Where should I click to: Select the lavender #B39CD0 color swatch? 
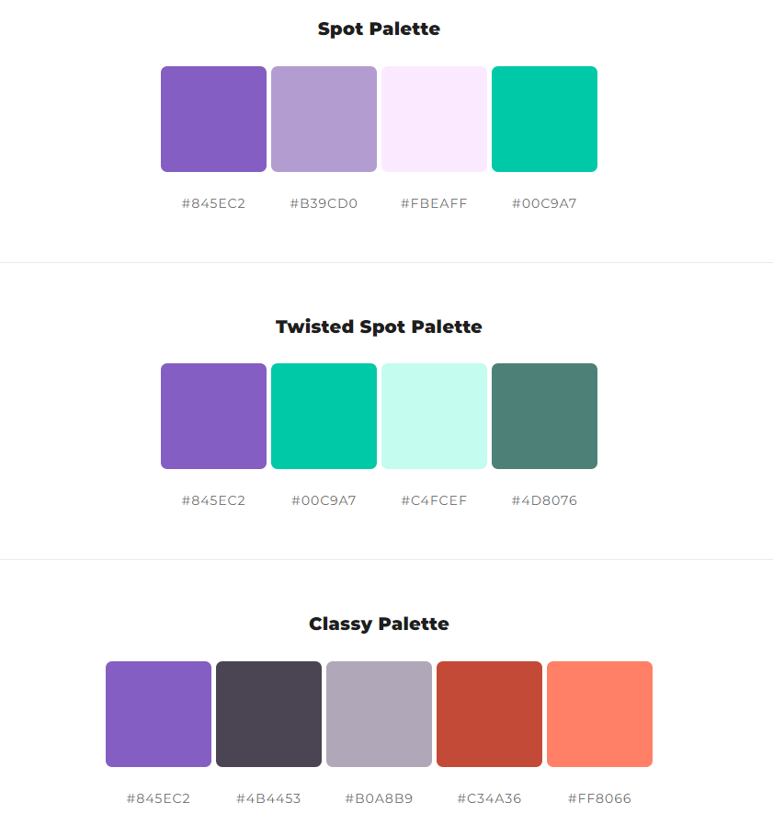324,119
